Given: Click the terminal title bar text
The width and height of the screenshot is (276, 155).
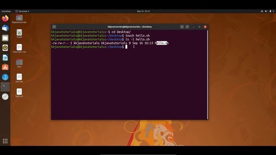Looking at the screenshot, I should coord(129,27).
